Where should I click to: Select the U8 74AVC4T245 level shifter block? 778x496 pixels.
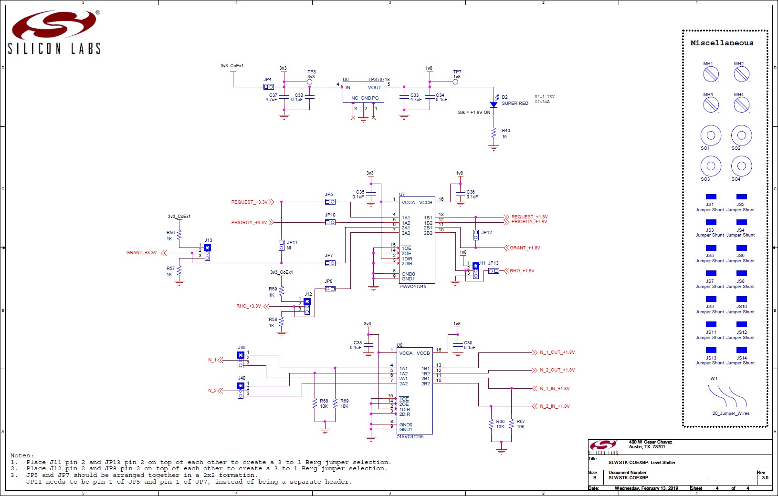tap(415, 391)
